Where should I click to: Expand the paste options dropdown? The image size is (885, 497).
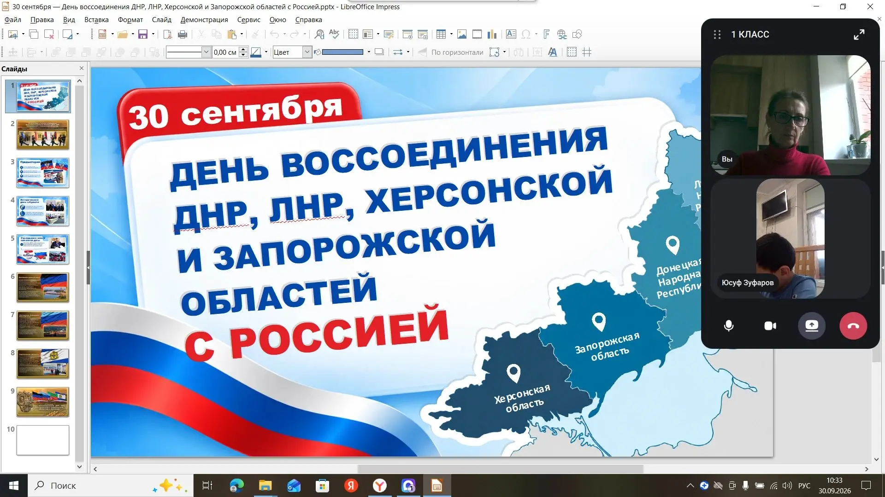242,34
